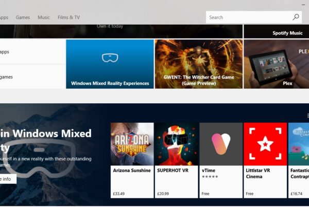Open GWENT: The Witcher Card Game tile

coord(198,64)
